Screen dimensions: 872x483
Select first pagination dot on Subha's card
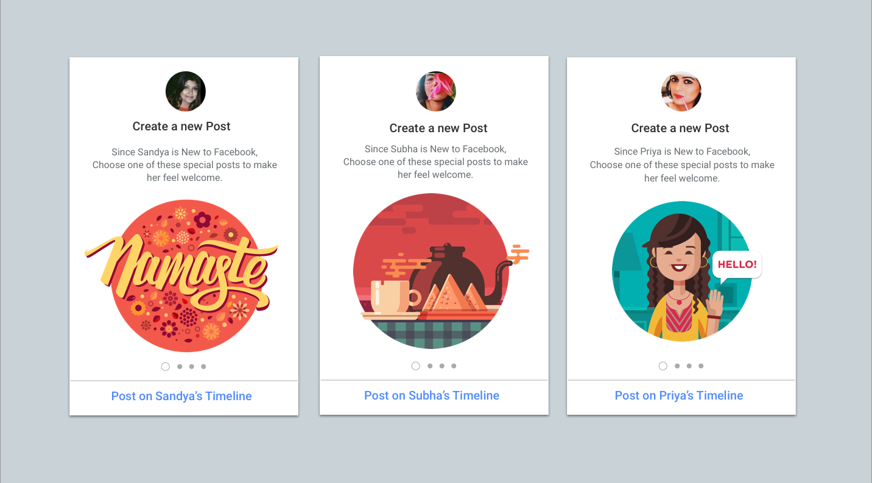pyautogui.click(x=416, y=366)
